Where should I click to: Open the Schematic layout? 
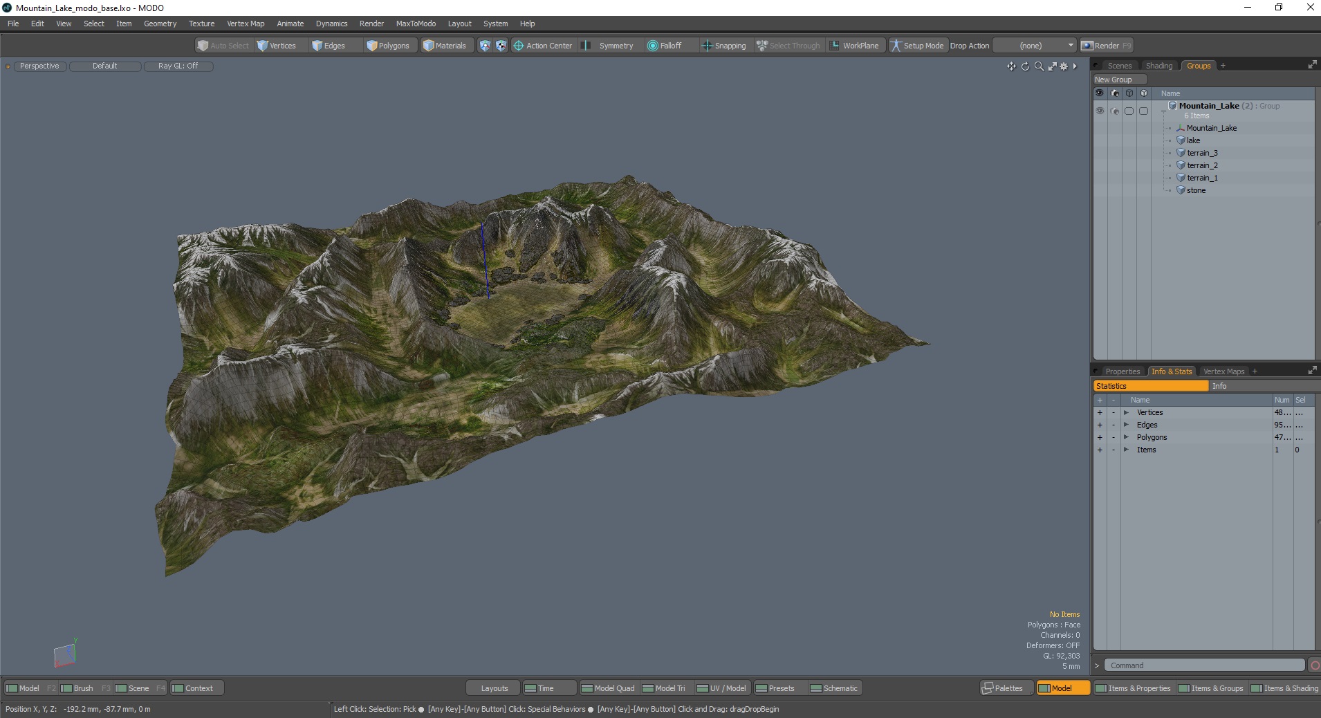click(834, 688)
